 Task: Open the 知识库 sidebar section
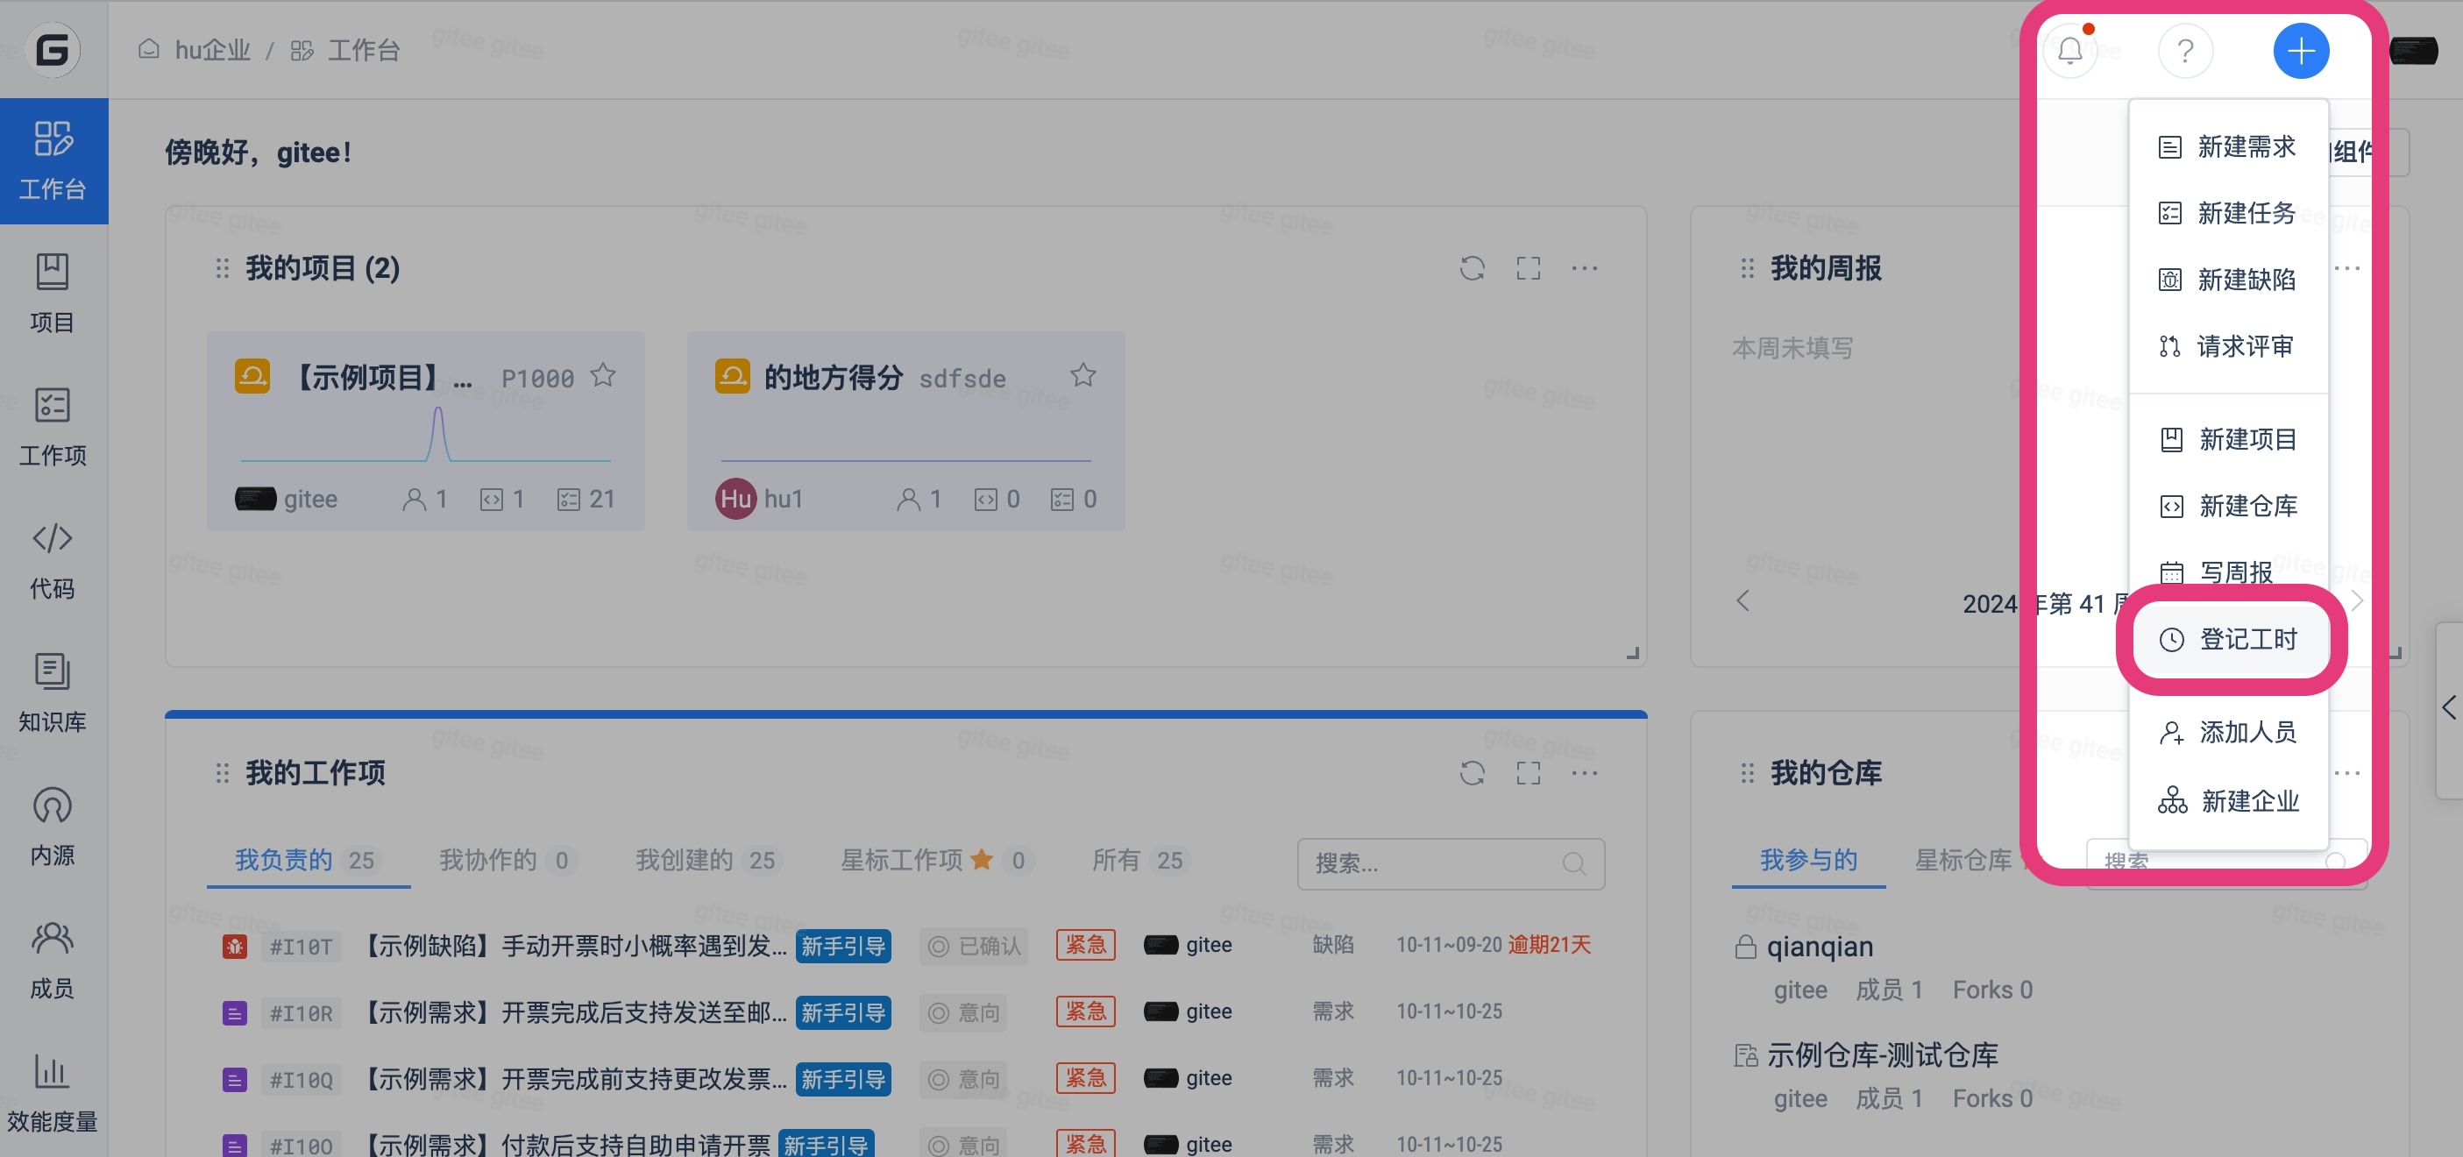pyautogui.click(x=53, y=693)
